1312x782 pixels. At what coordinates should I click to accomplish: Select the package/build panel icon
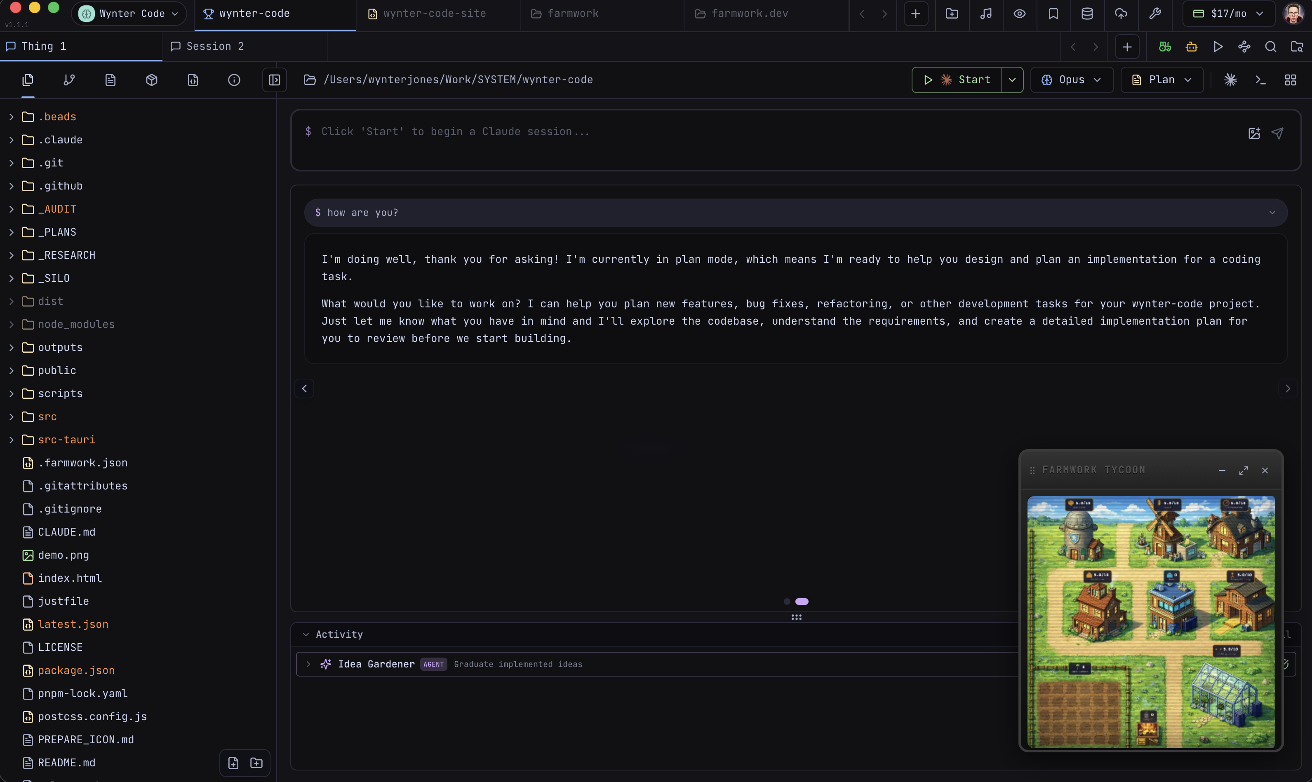point(151,80)
